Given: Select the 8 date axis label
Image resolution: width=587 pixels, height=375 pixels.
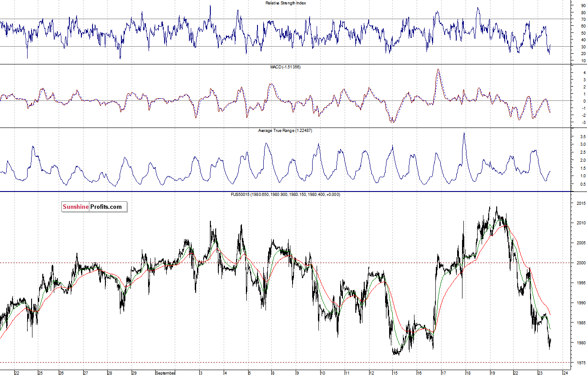Looking at the screenshot, I should click(x=273, y=373).
